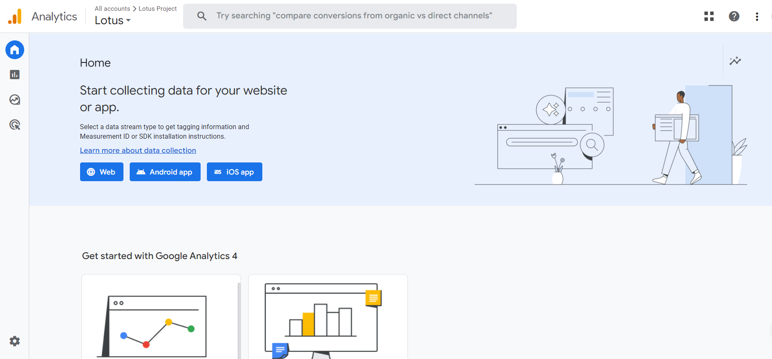
Task: Open the Home sidebar icon
Action: [x=15, y=50]
